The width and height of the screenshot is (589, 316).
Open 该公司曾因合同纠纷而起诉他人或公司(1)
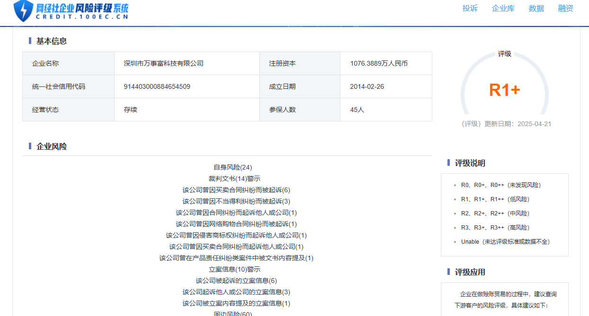click(236, 213)
